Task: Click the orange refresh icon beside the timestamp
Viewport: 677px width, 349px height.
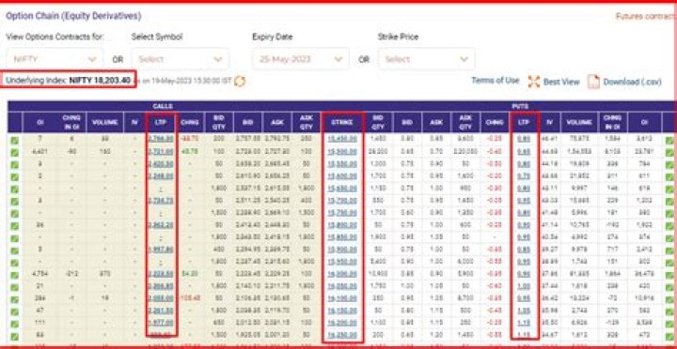Action: (240, 81)
